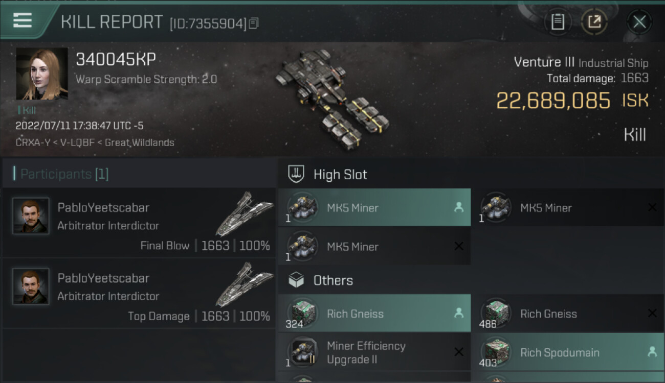Select the Rich Spodumain item
The height and width of the screenshot is (383, 665).
568,352
